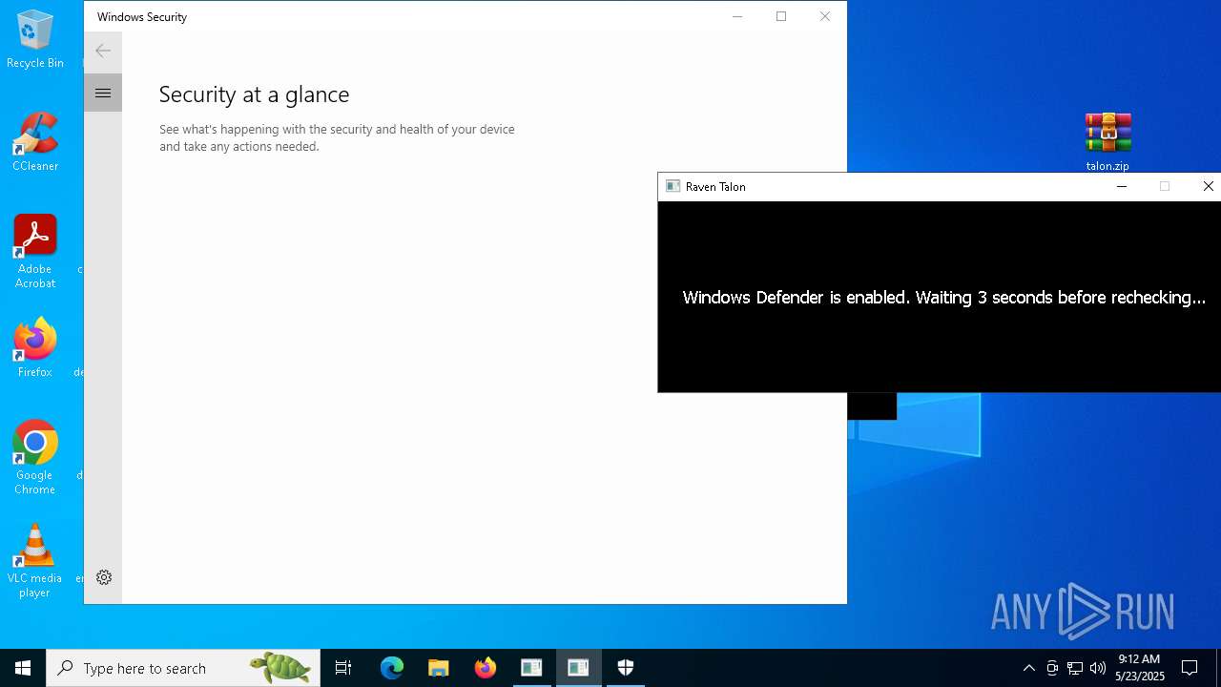Close the Windows Security window
Screen dimensions: 1221x687
[825, 16]
